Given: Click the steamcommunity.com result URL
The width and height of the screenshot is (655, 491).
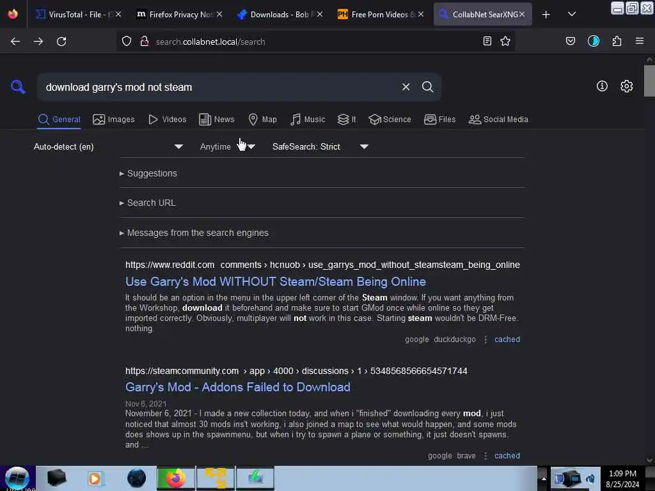Looking at the screenshot, I should pyautogui.click(x=296, y=371).
